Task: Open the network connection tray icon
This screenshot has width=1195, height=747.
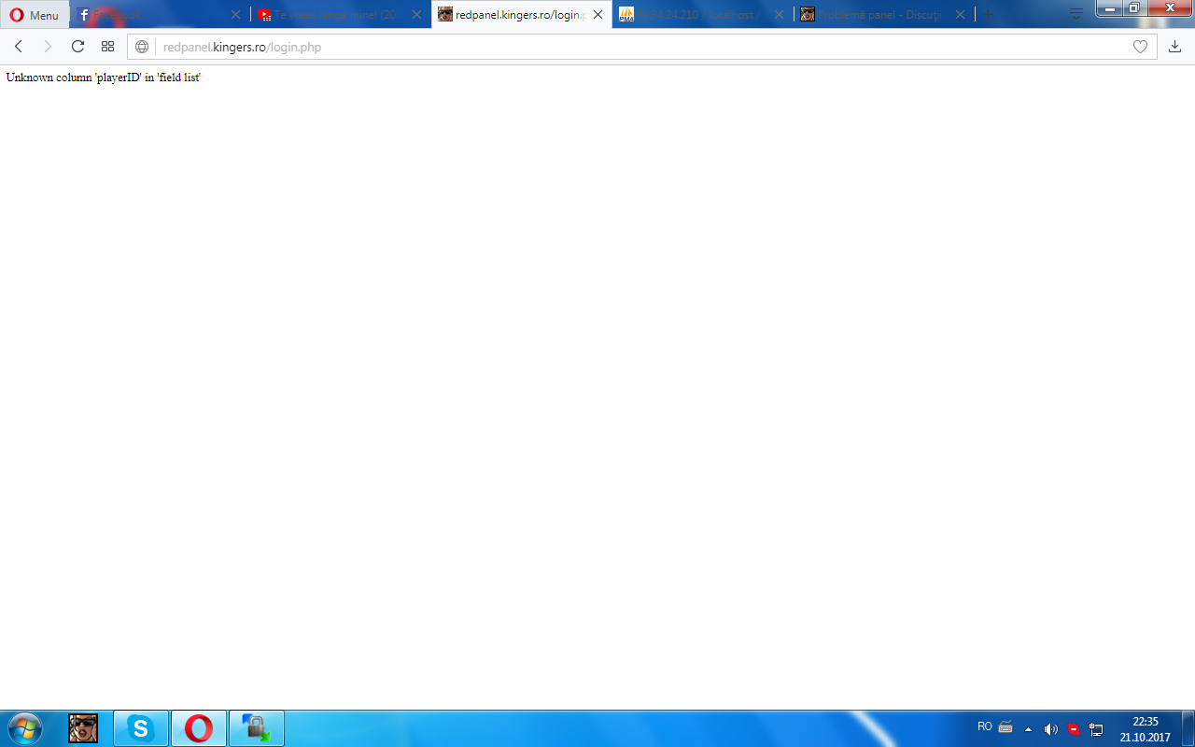Action: (1096, 729)
